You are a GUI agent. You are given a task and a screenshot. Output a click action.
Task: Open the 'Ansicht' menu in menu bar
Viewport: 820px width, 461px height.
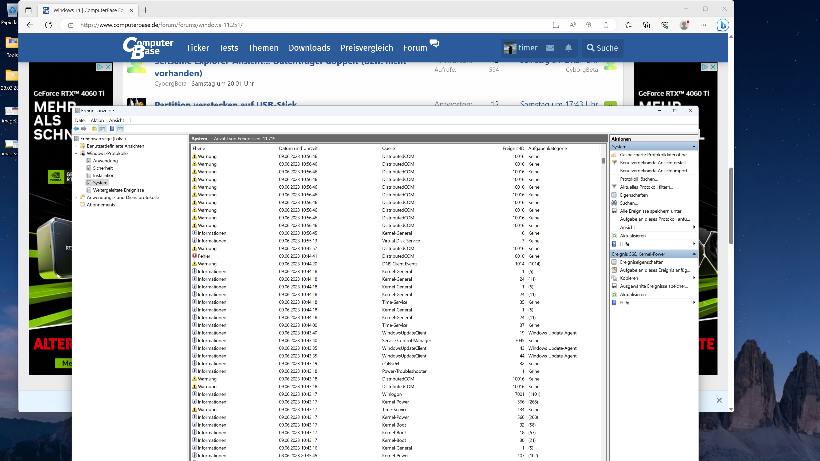tap(116, 120)
